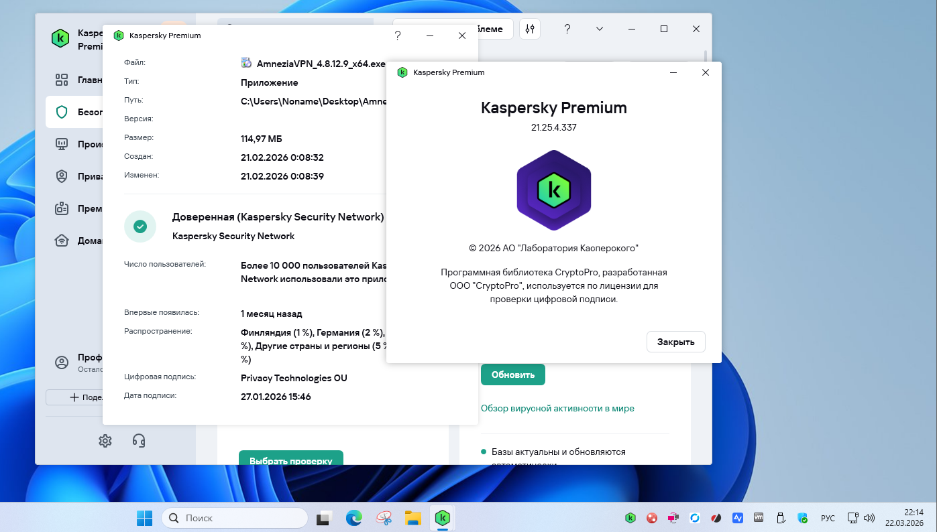
Task: Click the signature date 27.01.2026 15:46
Action: click(276, 397)
